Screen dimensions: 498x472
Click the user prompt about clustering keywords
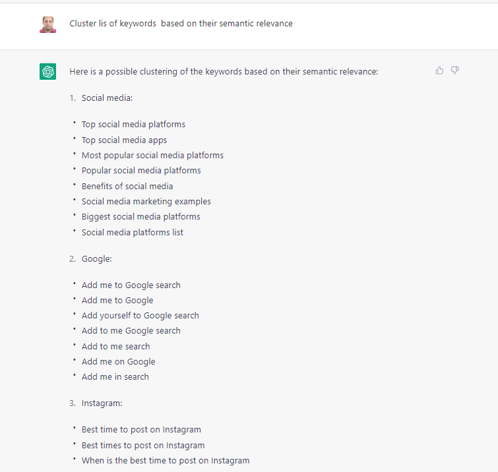pyautogui.click(x=181, y=24)
